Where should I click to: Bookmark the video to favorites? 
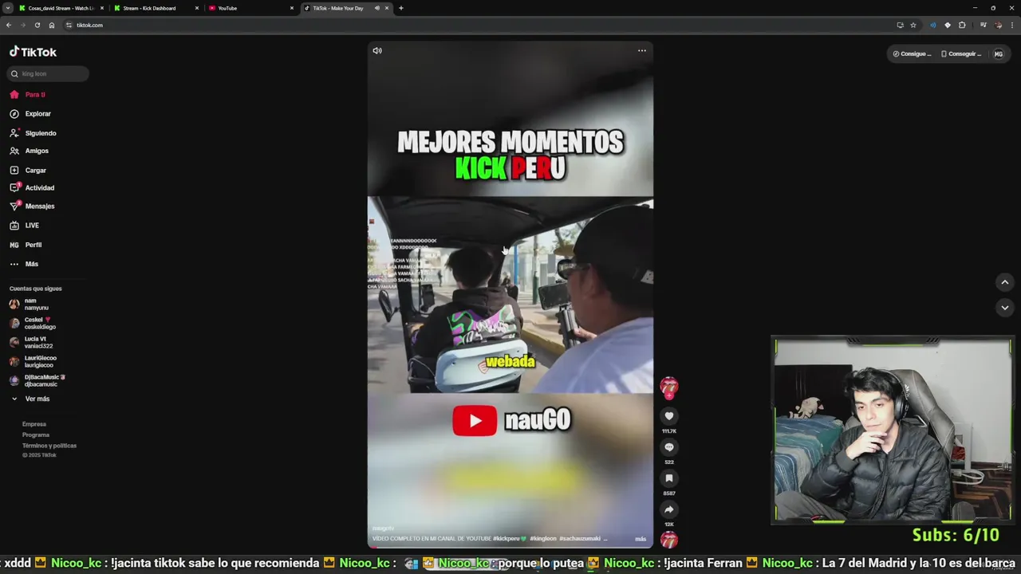coord(669,478)
